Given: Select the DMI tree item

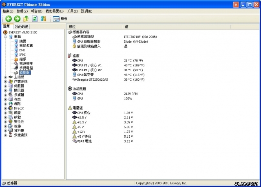Looking at the screenshot, I should [x=22, y=50].
